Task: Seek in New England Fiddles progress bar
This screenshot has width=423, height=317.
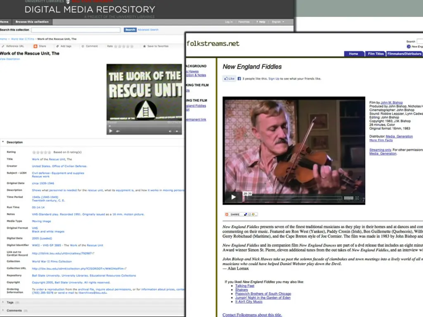Action: click(295, 198)
